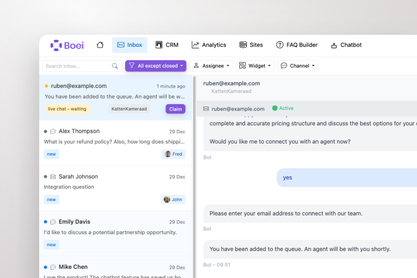Click the speech bubble icon beside Alex Thompson
The width and height of the screenshot is (417, 278).
(x=53, y=131)
